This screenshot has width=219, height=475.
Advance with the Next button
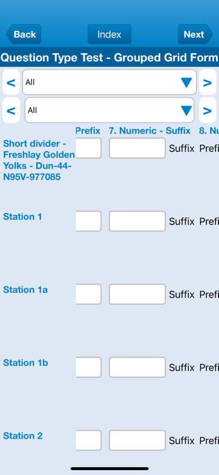pos(195,34)
